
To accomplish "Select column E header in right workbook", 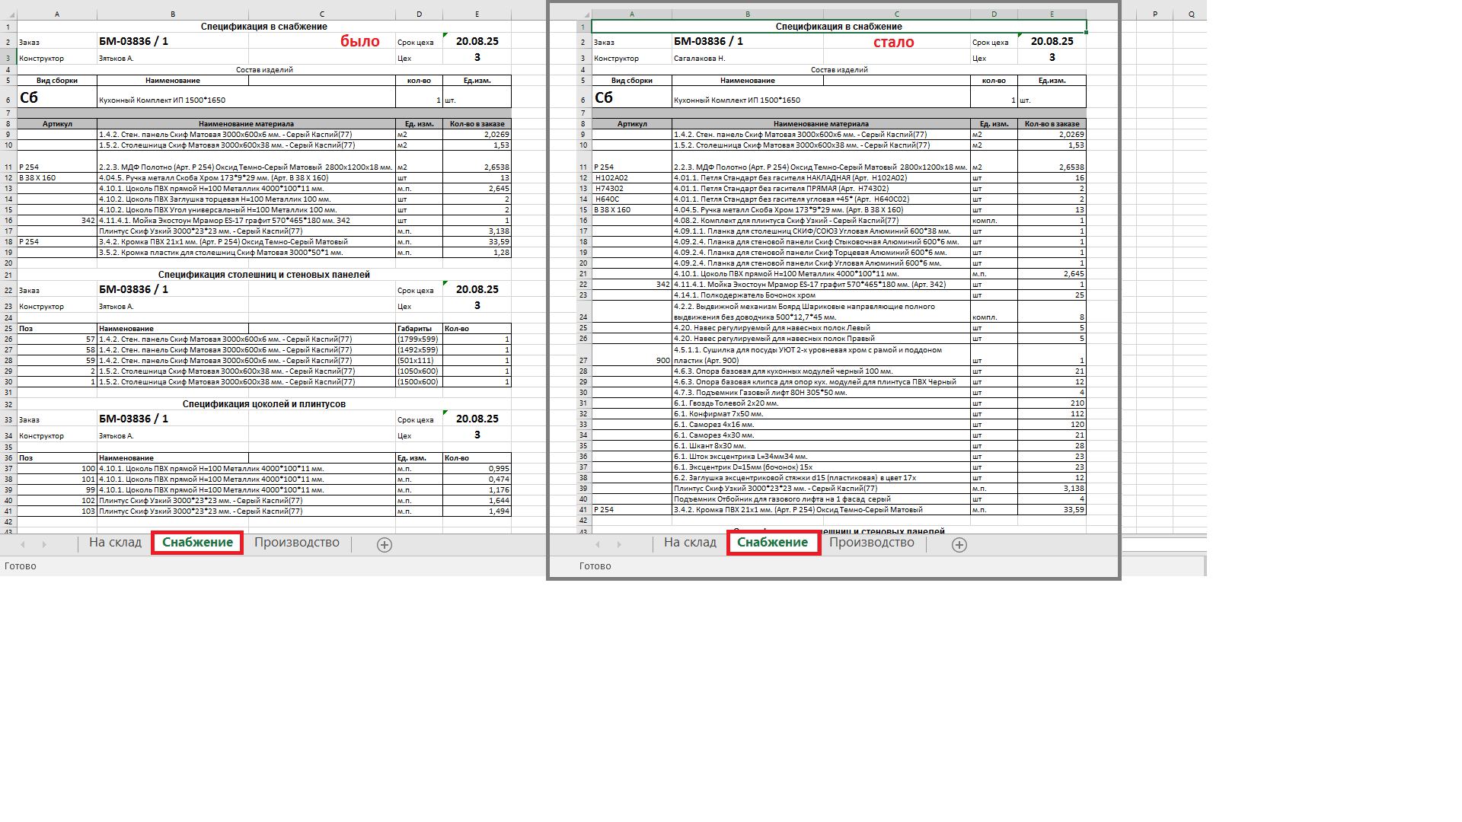I will point(1052,14).
